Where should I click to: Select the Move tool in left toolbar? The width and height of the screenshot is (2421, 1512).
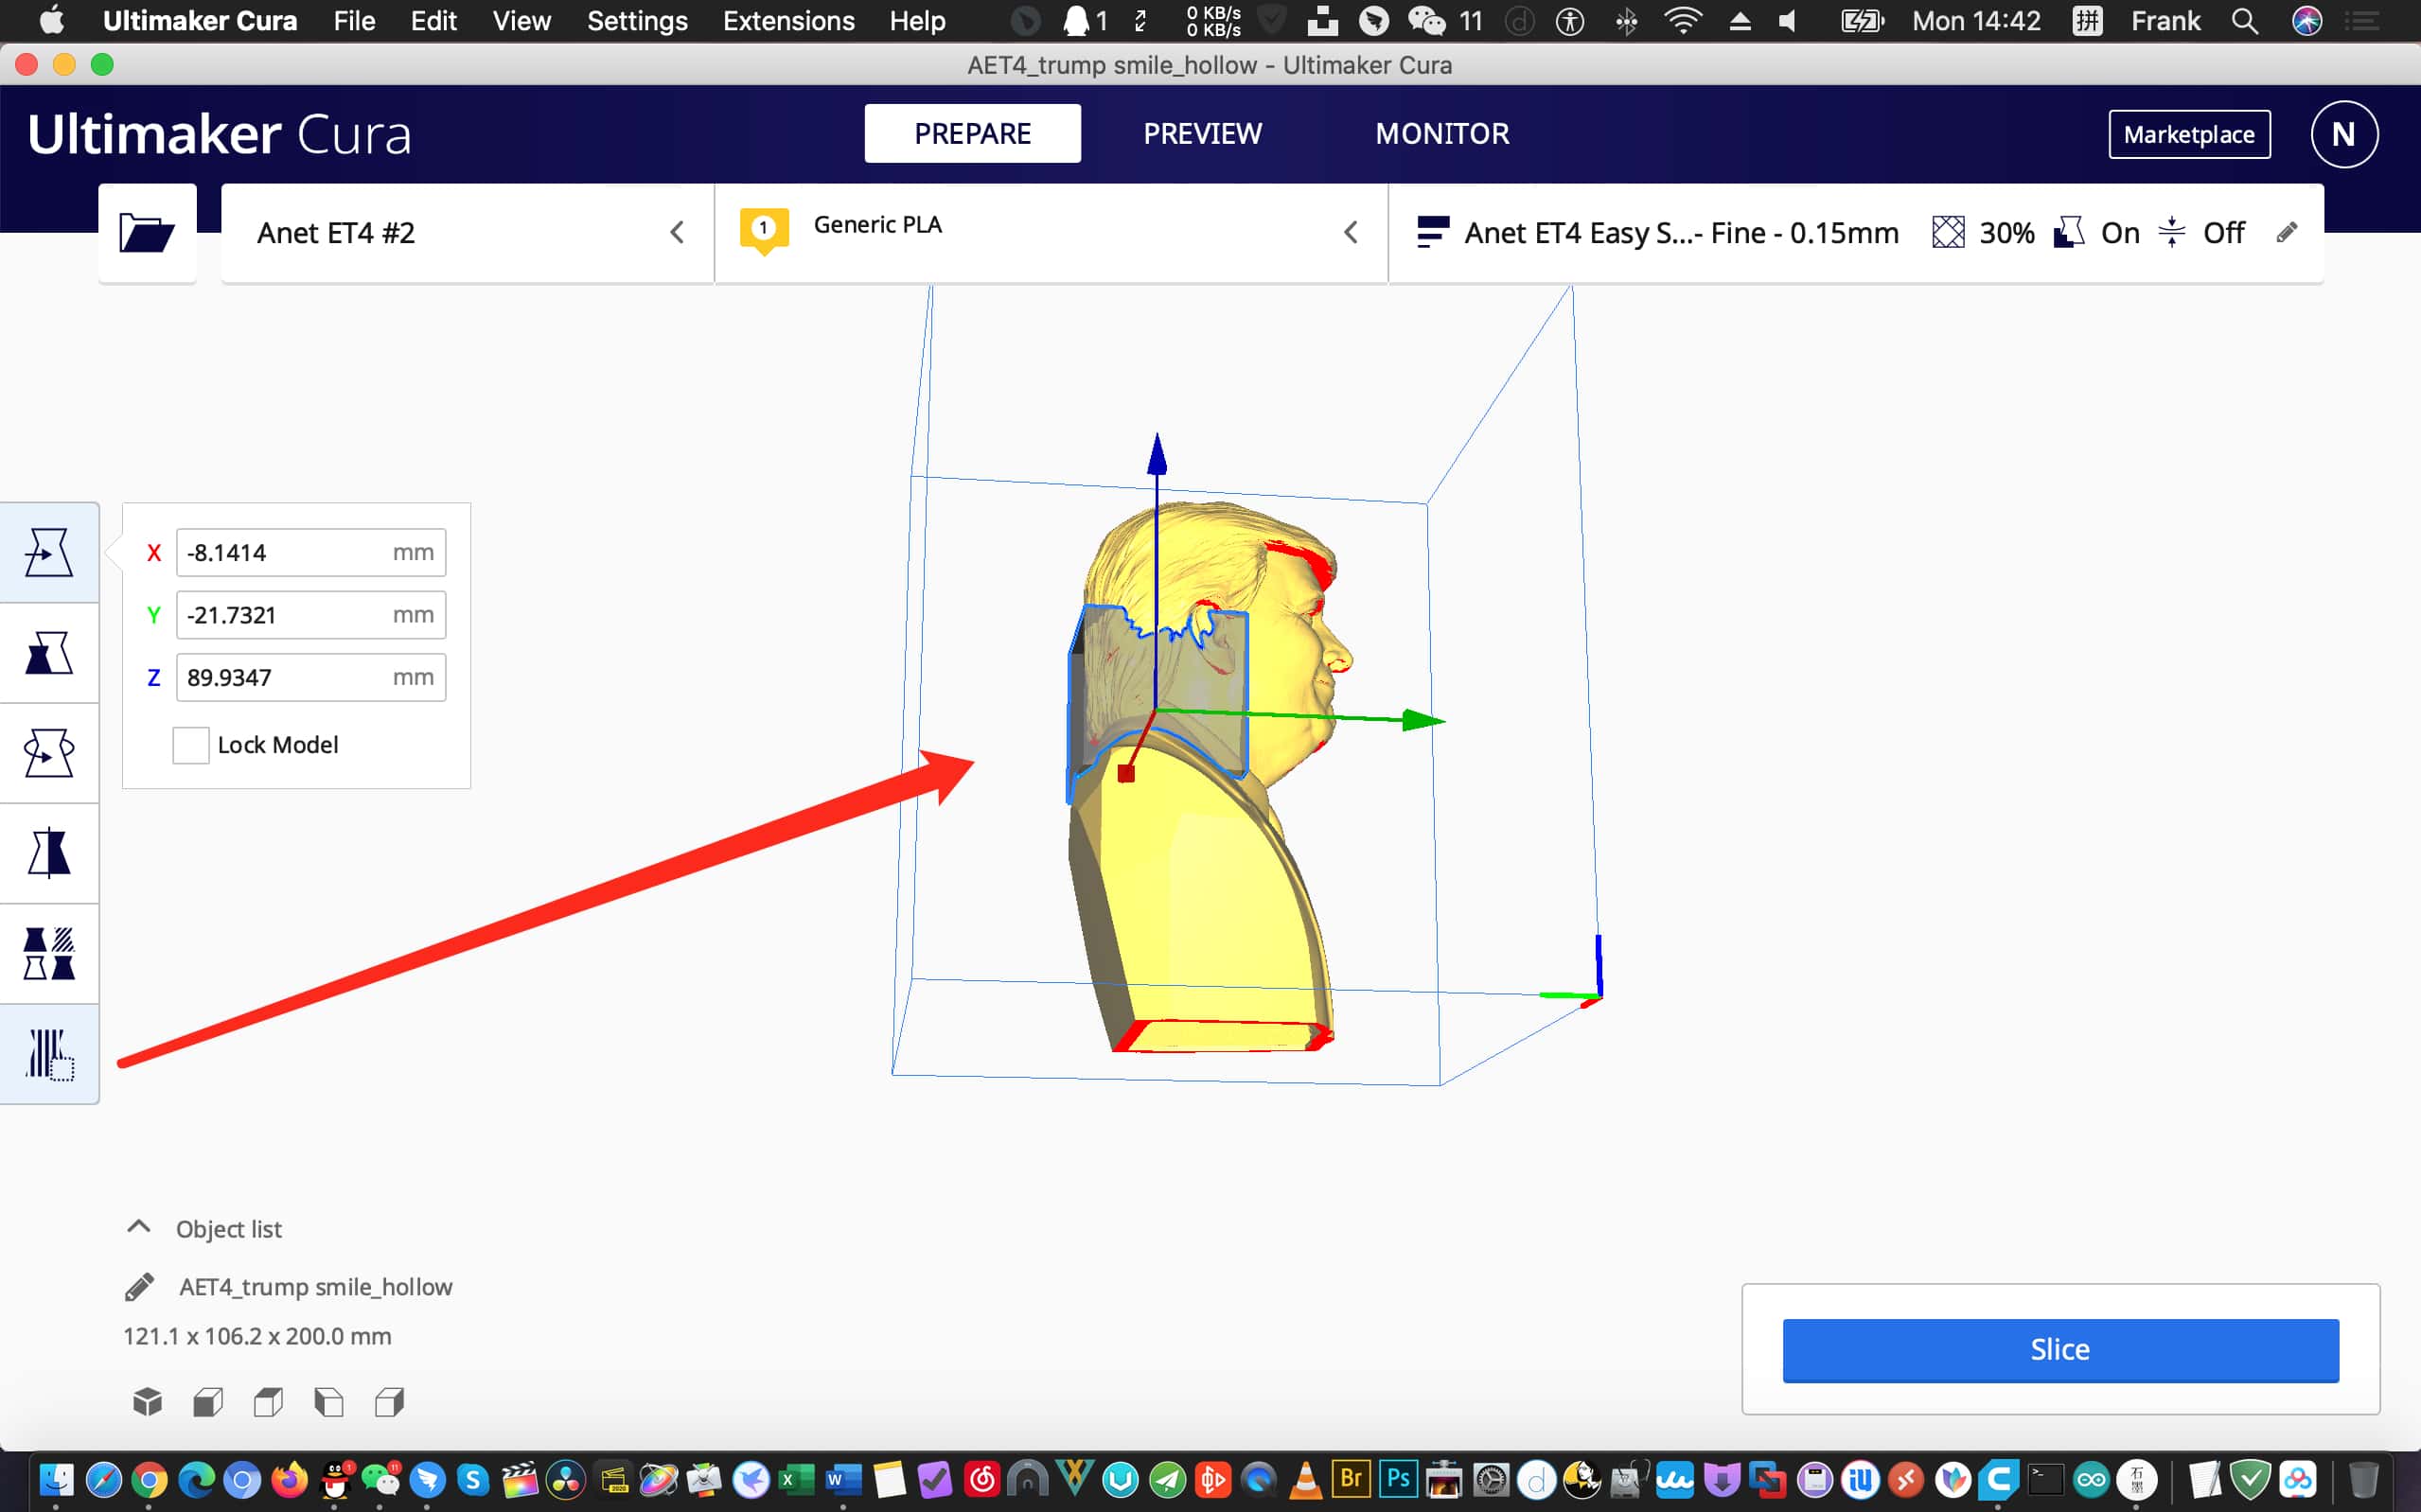pos(49,553)
